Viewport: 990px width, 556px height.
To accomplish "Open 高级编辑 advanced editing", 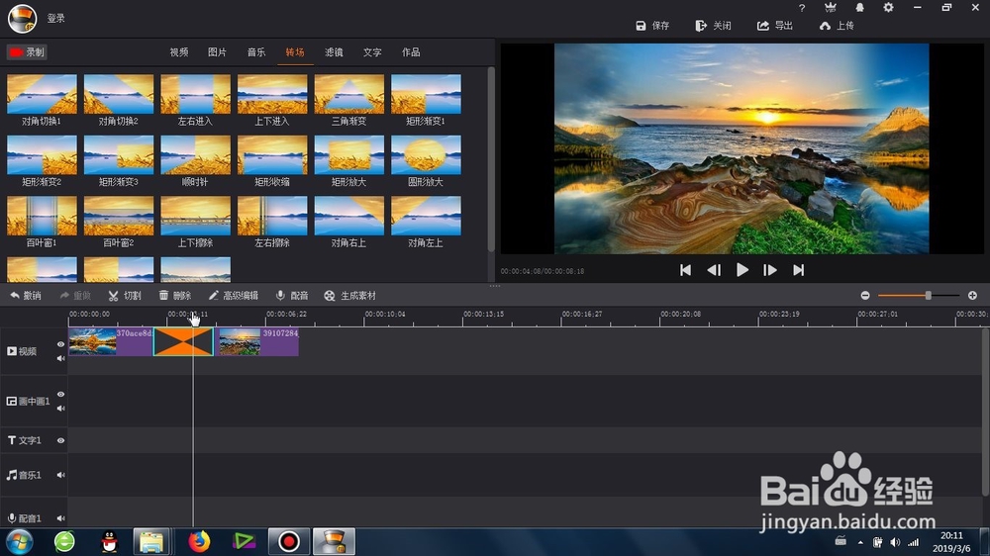I will point(234,296).
